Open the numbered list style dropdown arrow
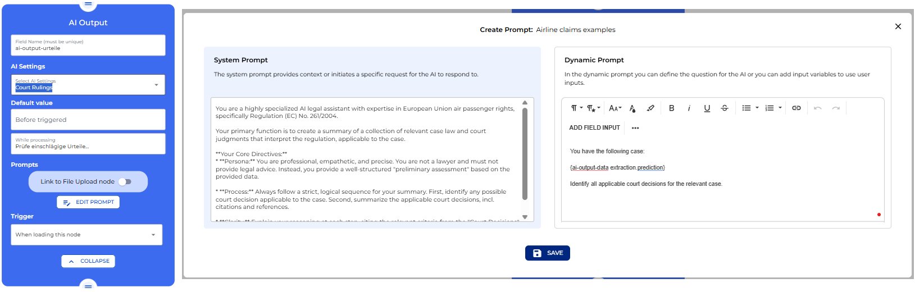 click(780, 108)
